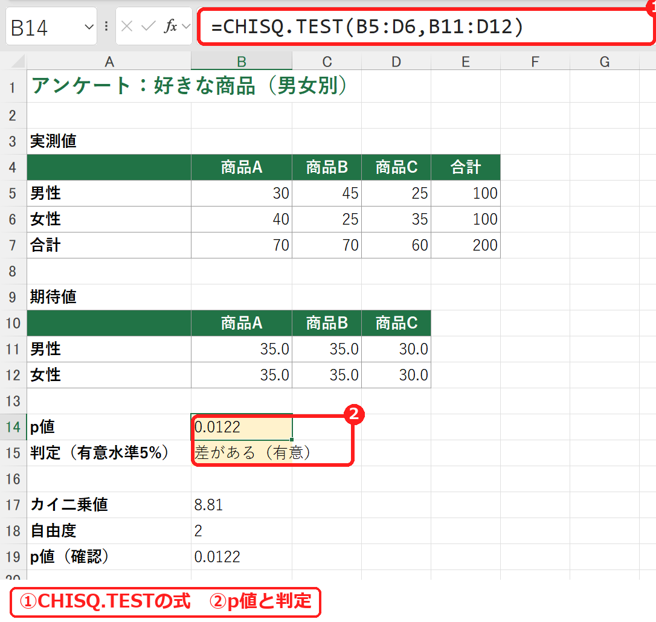This screenshot has height=622, width=656.
Task: Click the Enter checkmark icon in formula bar
Action: (148, 27)
